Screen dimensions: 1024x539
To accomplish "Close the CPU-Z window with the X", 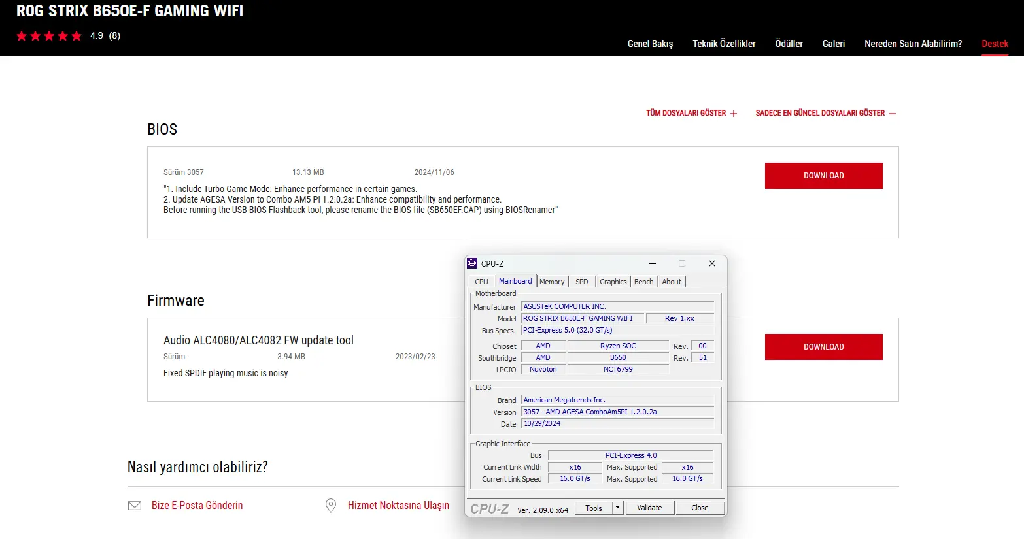I will click(x=712, y=263).
